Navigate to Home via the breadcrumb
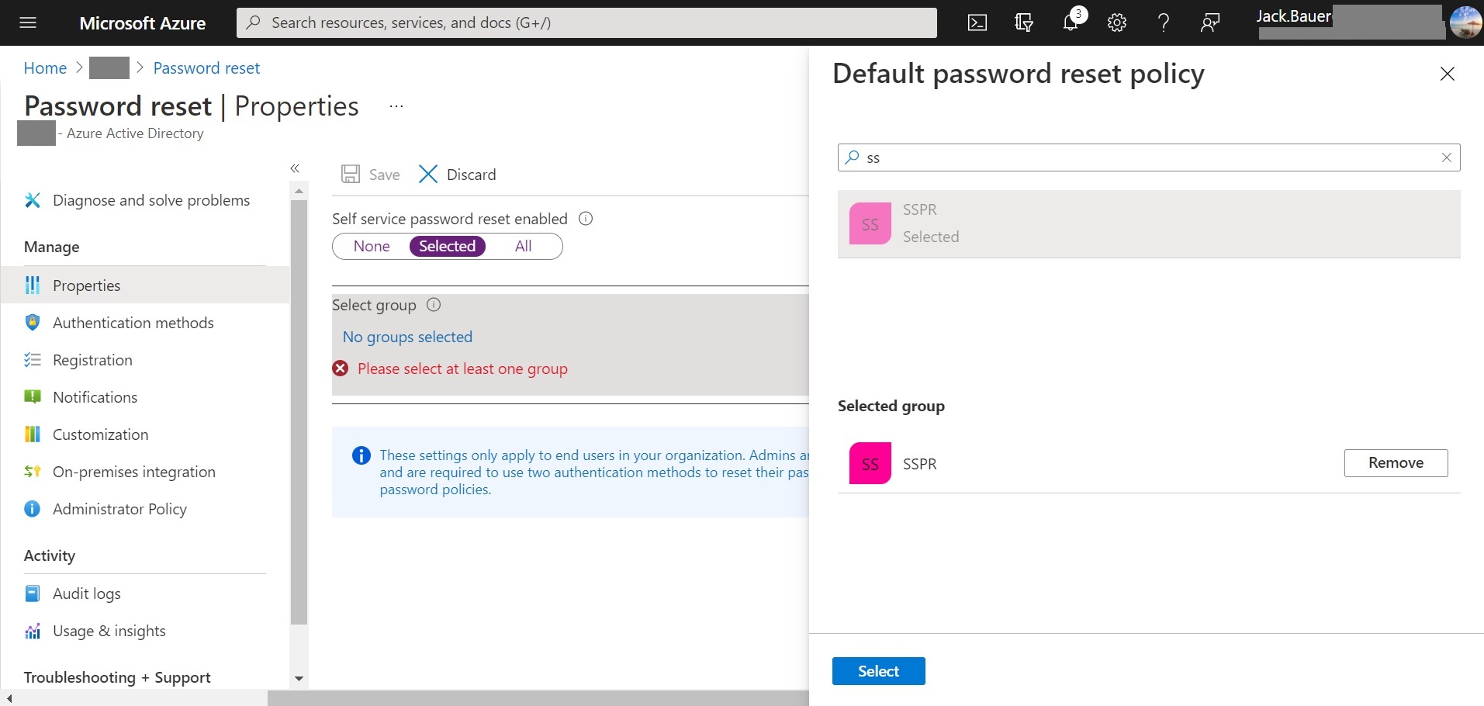This screenshot has height=706, width=1484. pos(45,67)
